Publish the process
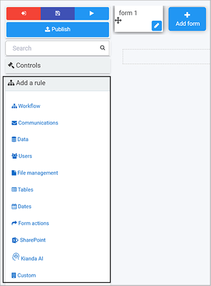This screenshot has width=211, height=286. 57,30
